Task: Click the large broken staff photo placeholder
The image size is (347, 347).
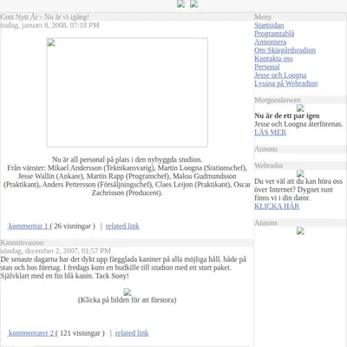Action: click(x=128, y=92)
